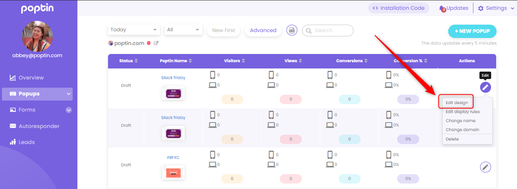Screen dimensions: 517x189
Task: Click the first row's orange visitors total
Action: [232, 99]
